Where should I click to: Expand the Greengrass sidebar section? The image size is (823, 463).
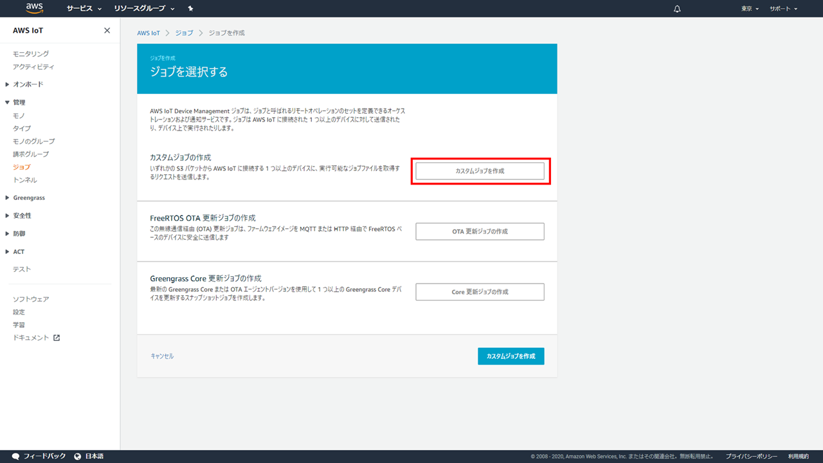(28, 197)
